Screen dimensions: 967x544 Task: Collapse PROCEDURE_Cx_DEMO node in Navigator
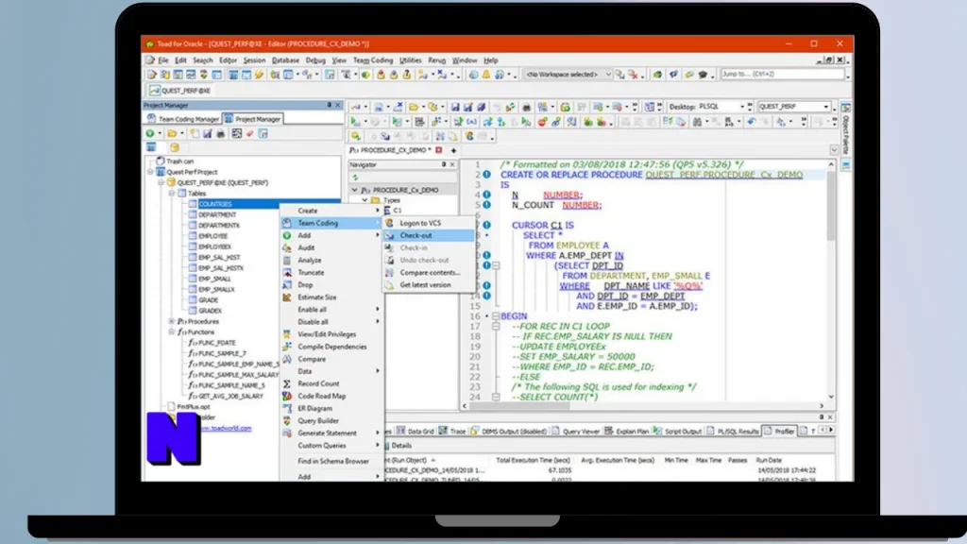[x=355, y=190]
